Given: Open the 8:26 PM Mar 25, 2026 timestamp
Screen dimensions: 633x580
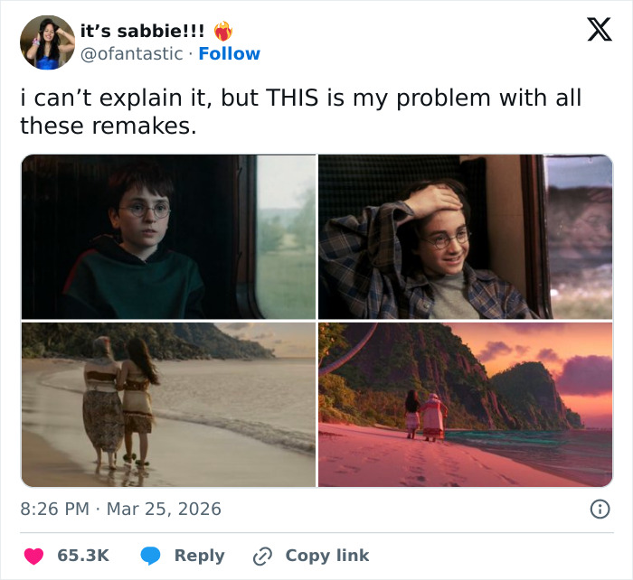Looking at the screenshot, I should tap(120, 509).
